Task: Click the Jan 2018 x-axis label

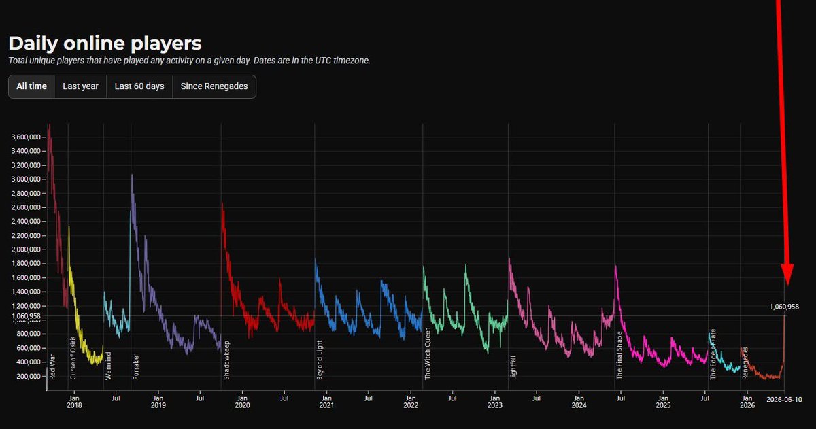Action: coord(74,401)
